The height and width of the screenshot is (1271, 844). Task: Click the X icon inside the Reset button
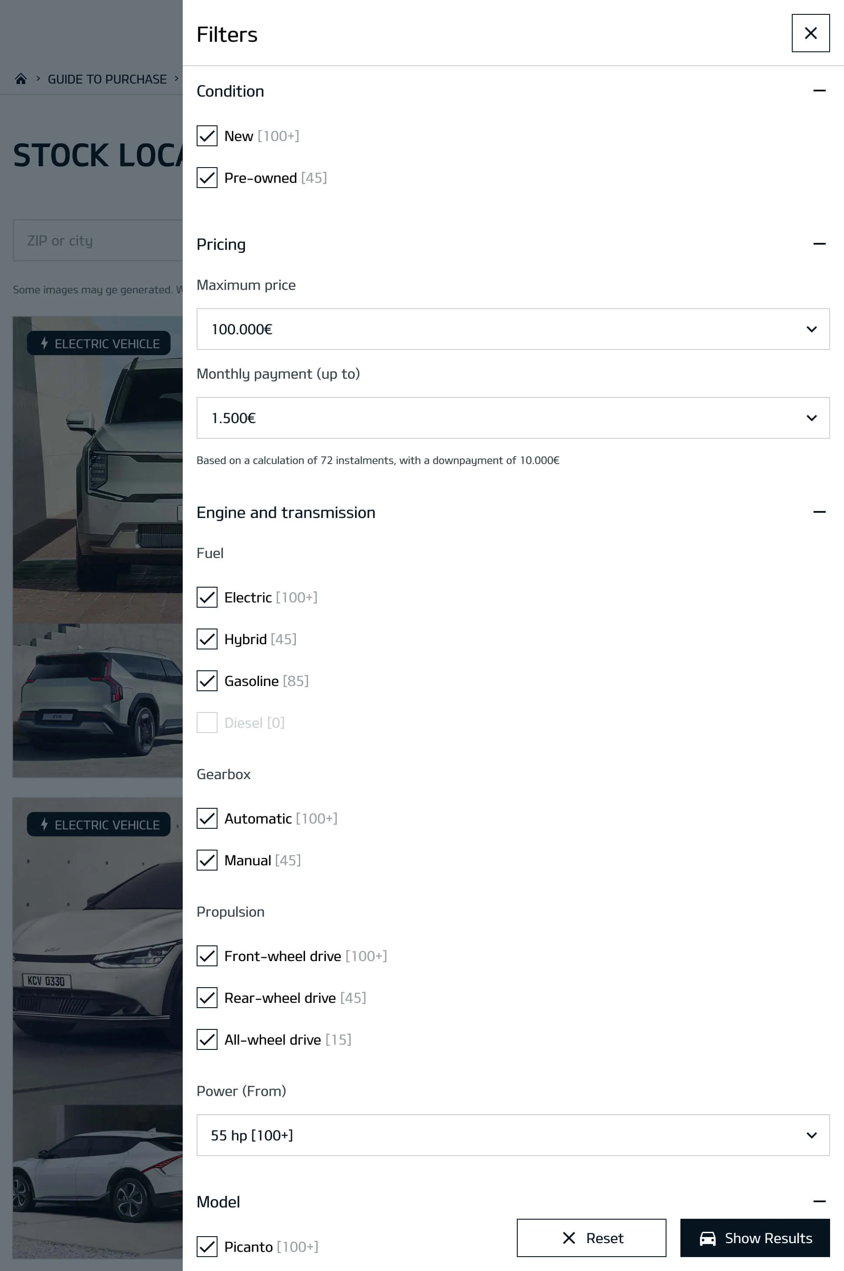tap(569, 1237)
